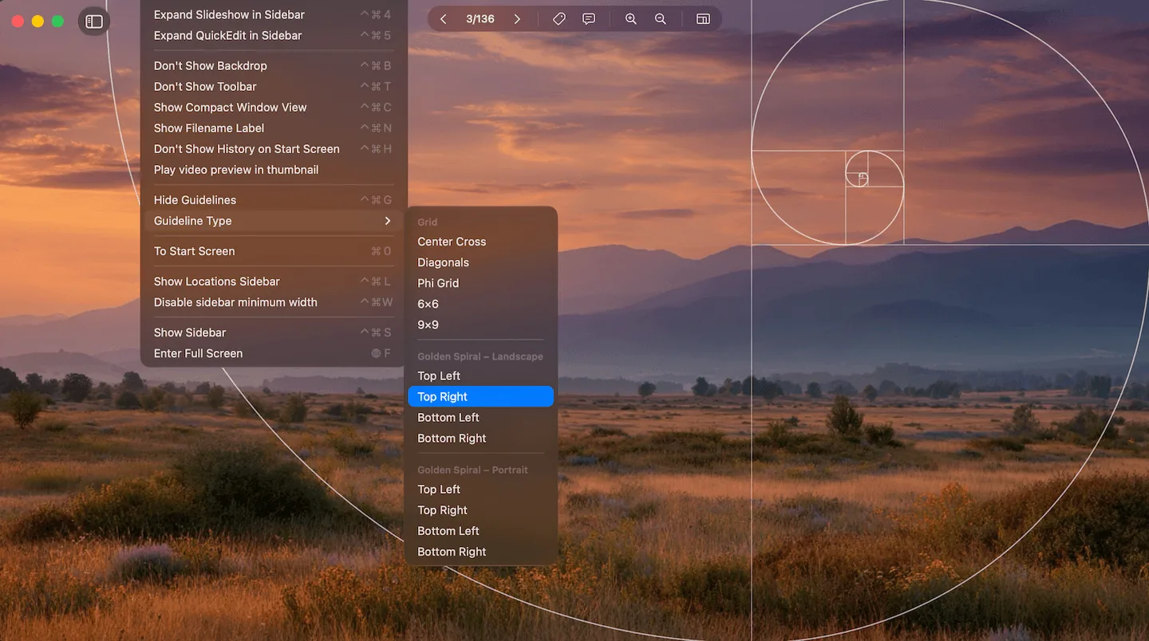Zoom in with the magnifier plus icon
Image resolution: width=1149 pixels, height=641 pixels.
pos(631,19)
